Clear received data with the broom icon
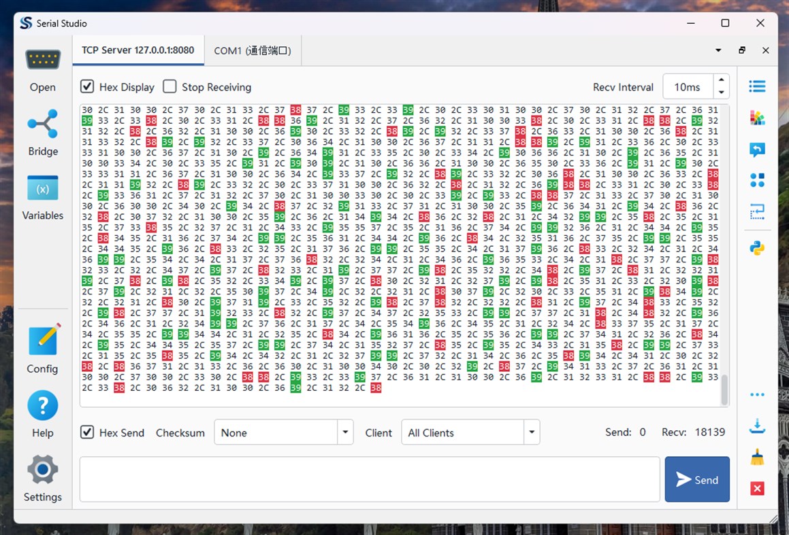This screenshot has width=789, height=535. tap(757, 457)
